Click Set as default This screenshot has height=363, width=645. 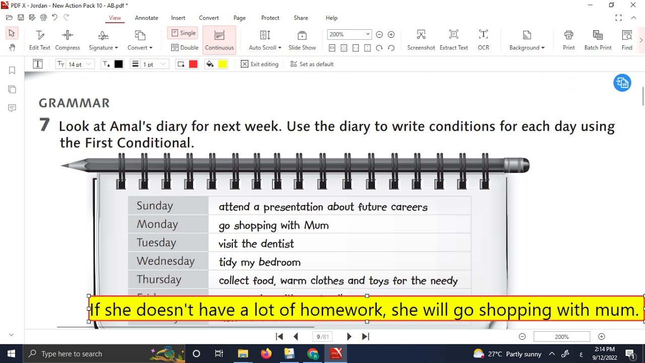[312, 64]
